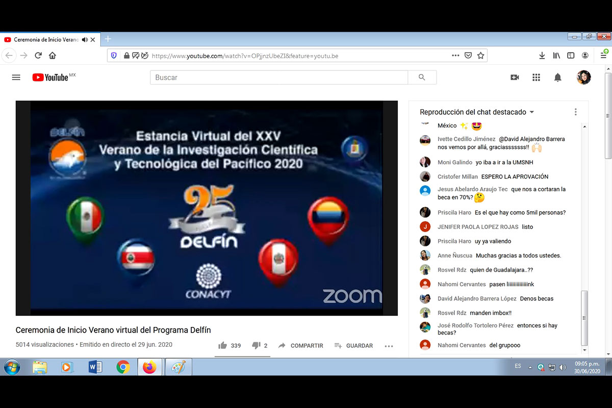Go back with the Firefox back arrow

[9, 56]
